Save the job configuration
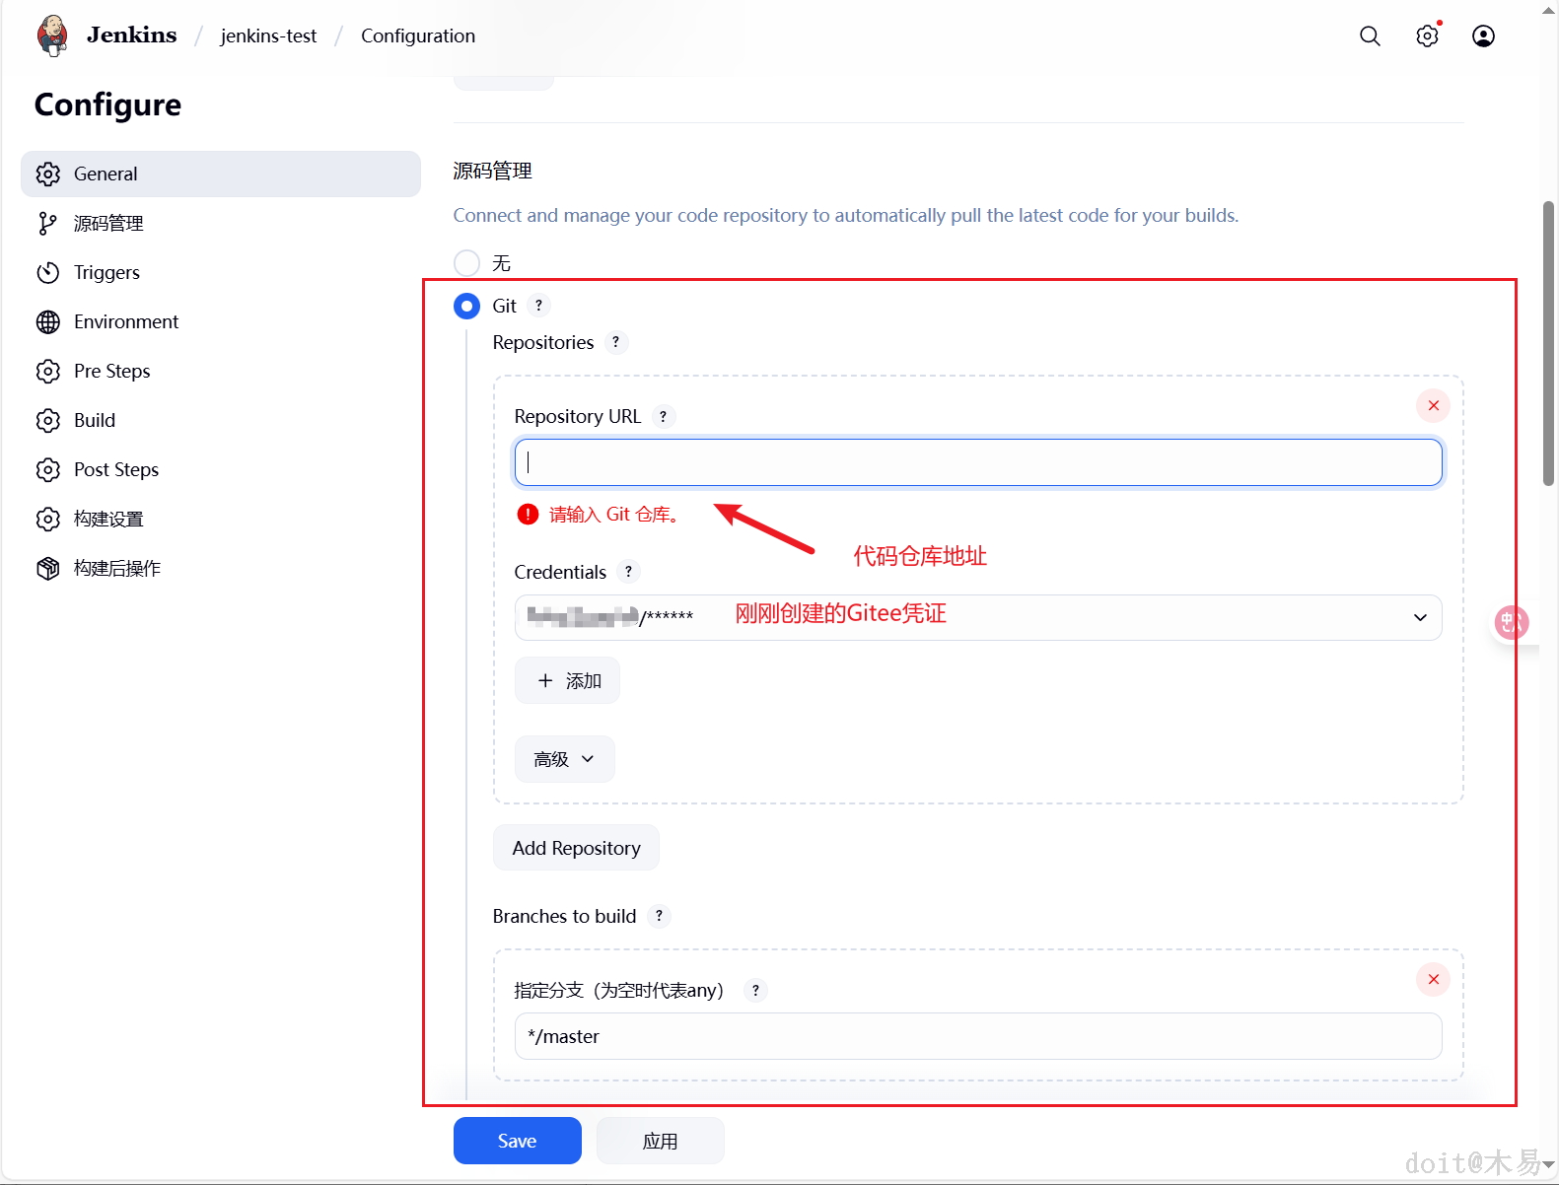1559x1185 pixels. pyautogui.click(x=517, y=1141)
